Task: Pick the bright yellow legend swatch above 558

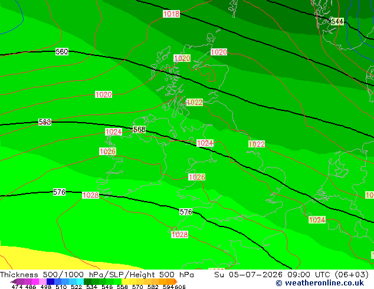Action: [x=125, y=281]
